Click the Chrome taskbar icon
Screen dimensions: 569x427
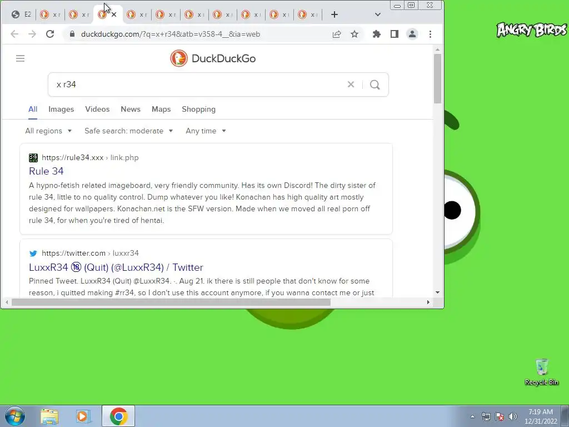click(118, 416)
